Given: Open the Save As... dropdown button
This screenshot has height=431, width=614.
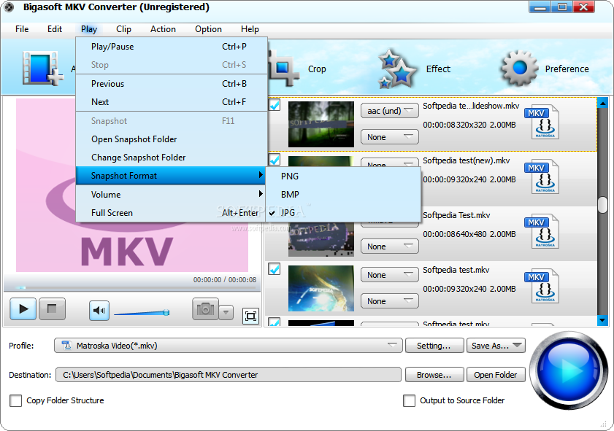Looking at the screenshot, I should (496, 346).
